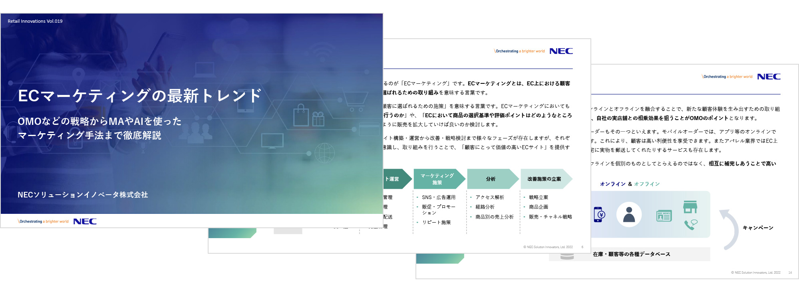Click the 商品別の売上分析 bullet
Viewport: 799px width, 292px height.
[495, 217]
